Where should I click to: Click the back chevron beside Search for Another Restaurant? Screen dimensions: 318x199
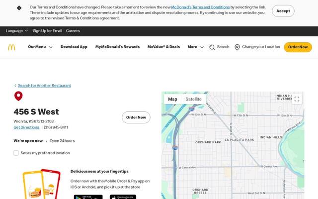[x=15, y=86]
